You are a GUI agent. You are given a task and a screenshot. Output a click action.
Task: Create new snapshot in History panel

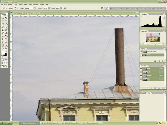click(x=159, y=61)
